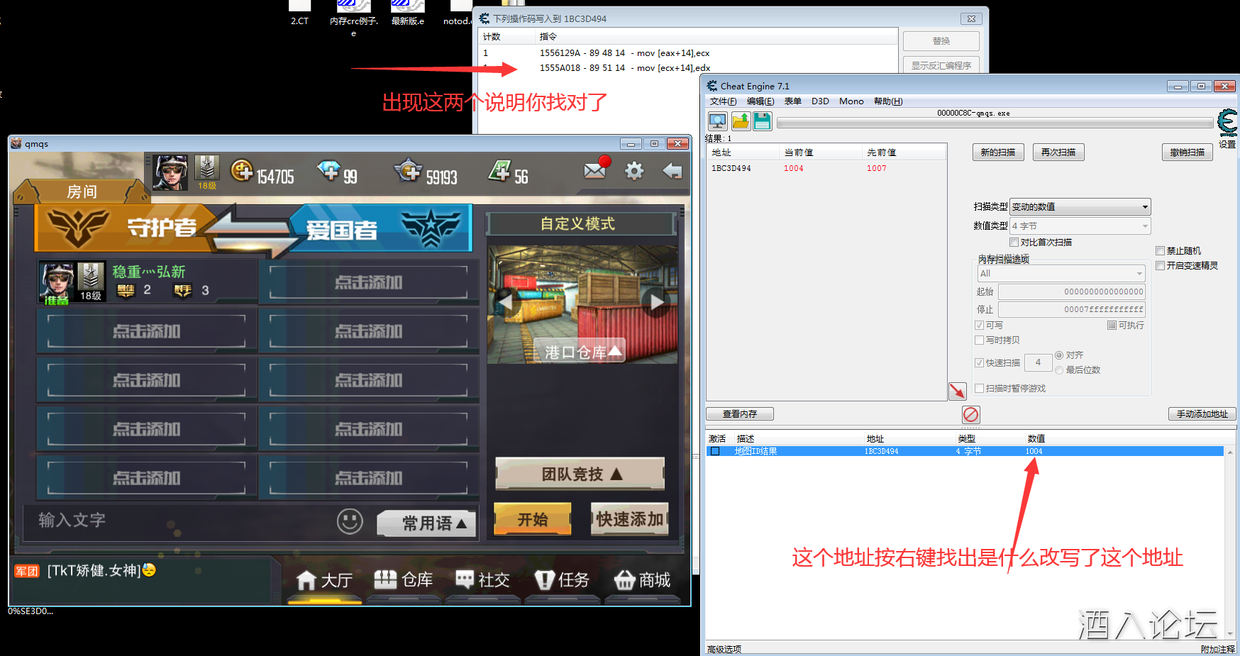The width and height of the screenshot is (1240, 656).
Task: Open the Mono menu
Action: (851, 101)
